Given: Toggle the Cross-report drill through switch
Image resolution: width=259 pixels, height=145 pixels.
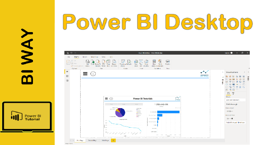Looking at the screenshot, I should click(229, 111).
